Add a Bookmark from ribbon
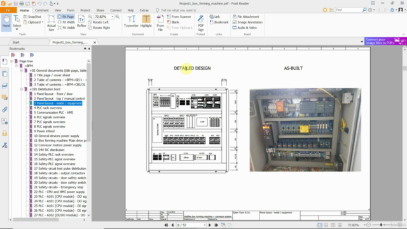The height and width of the screenshot is (229, 407). [x=219, y=22]
